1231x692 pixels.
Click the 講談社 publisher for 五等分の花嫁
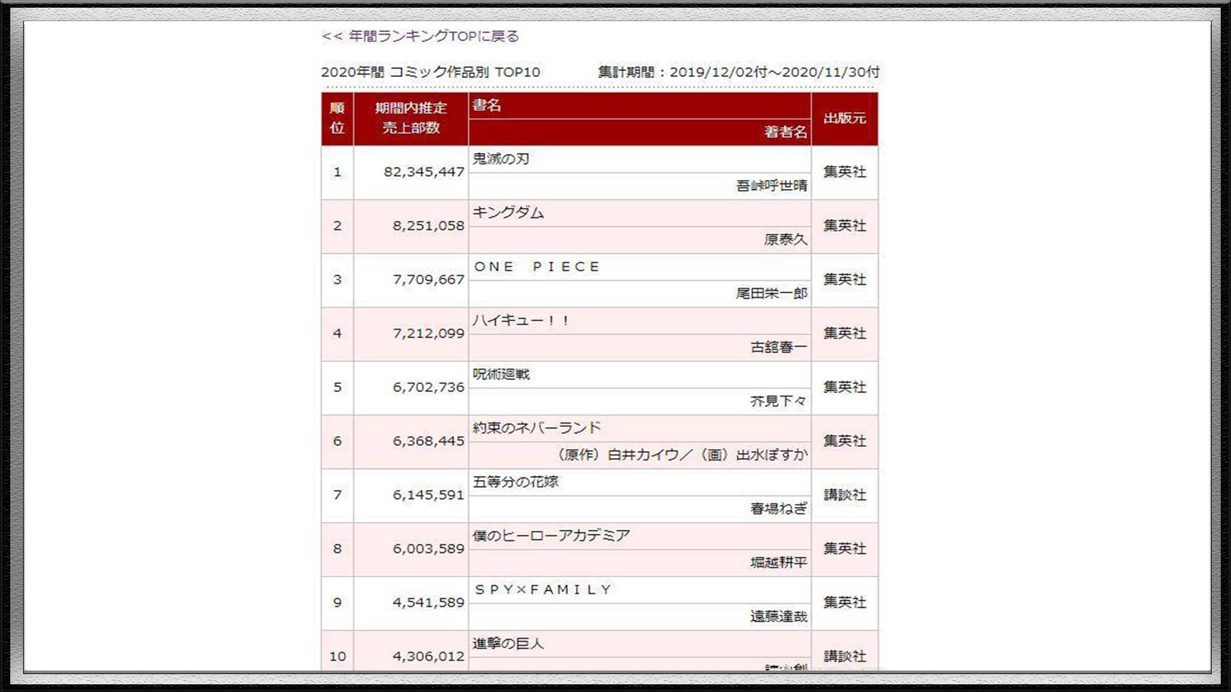pyautogui.click(x=845, y=495)
